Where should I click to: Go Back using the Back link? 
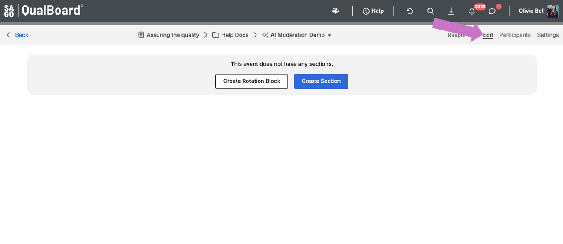17,35
